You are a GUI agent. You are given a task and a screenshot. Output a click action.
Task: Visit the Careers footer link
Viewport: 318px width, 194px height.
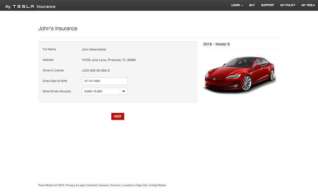104,185
